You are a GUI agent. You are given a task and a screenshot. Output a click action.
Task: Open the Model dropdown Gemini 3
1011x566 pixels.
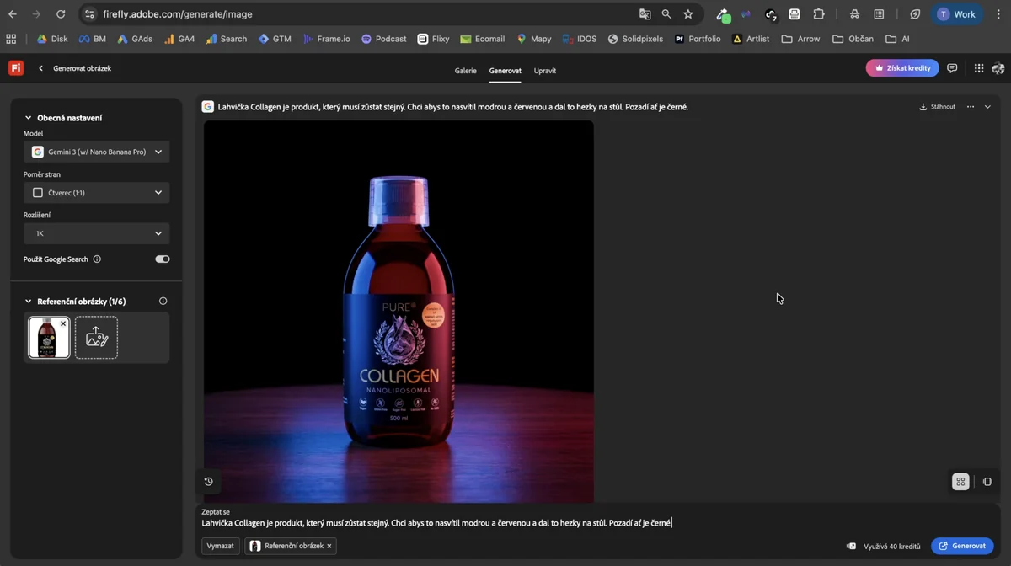(96, 152)
